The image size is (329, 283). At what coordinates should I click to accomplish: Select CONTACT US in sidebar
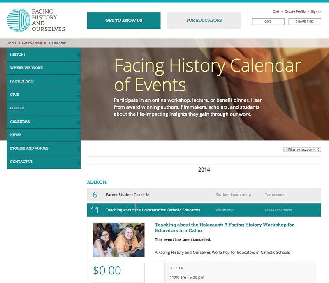(x=21, y=162)
